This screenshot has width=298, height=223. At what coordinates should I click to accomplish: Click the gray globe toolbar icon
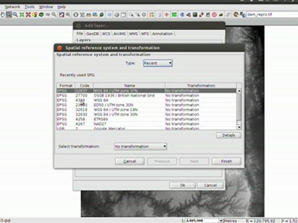117,15
